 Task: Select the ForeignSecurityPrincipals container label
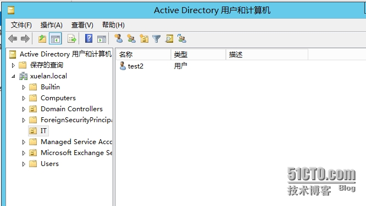pos(76,120)
